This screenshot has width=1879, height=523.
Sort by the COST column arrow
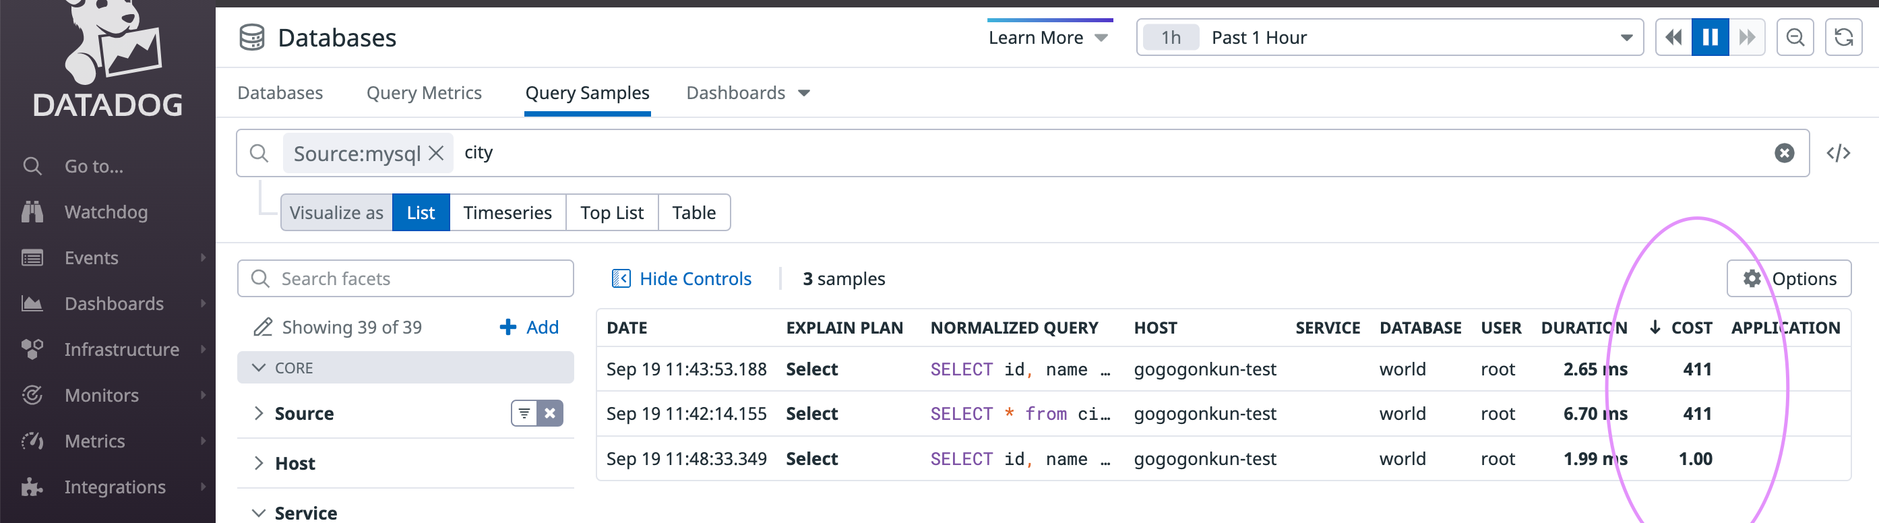1655,328
